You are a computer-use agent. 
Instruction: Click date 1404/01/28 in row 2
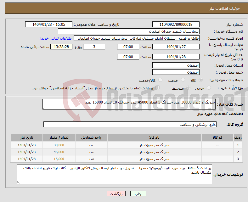pos(26,152)
